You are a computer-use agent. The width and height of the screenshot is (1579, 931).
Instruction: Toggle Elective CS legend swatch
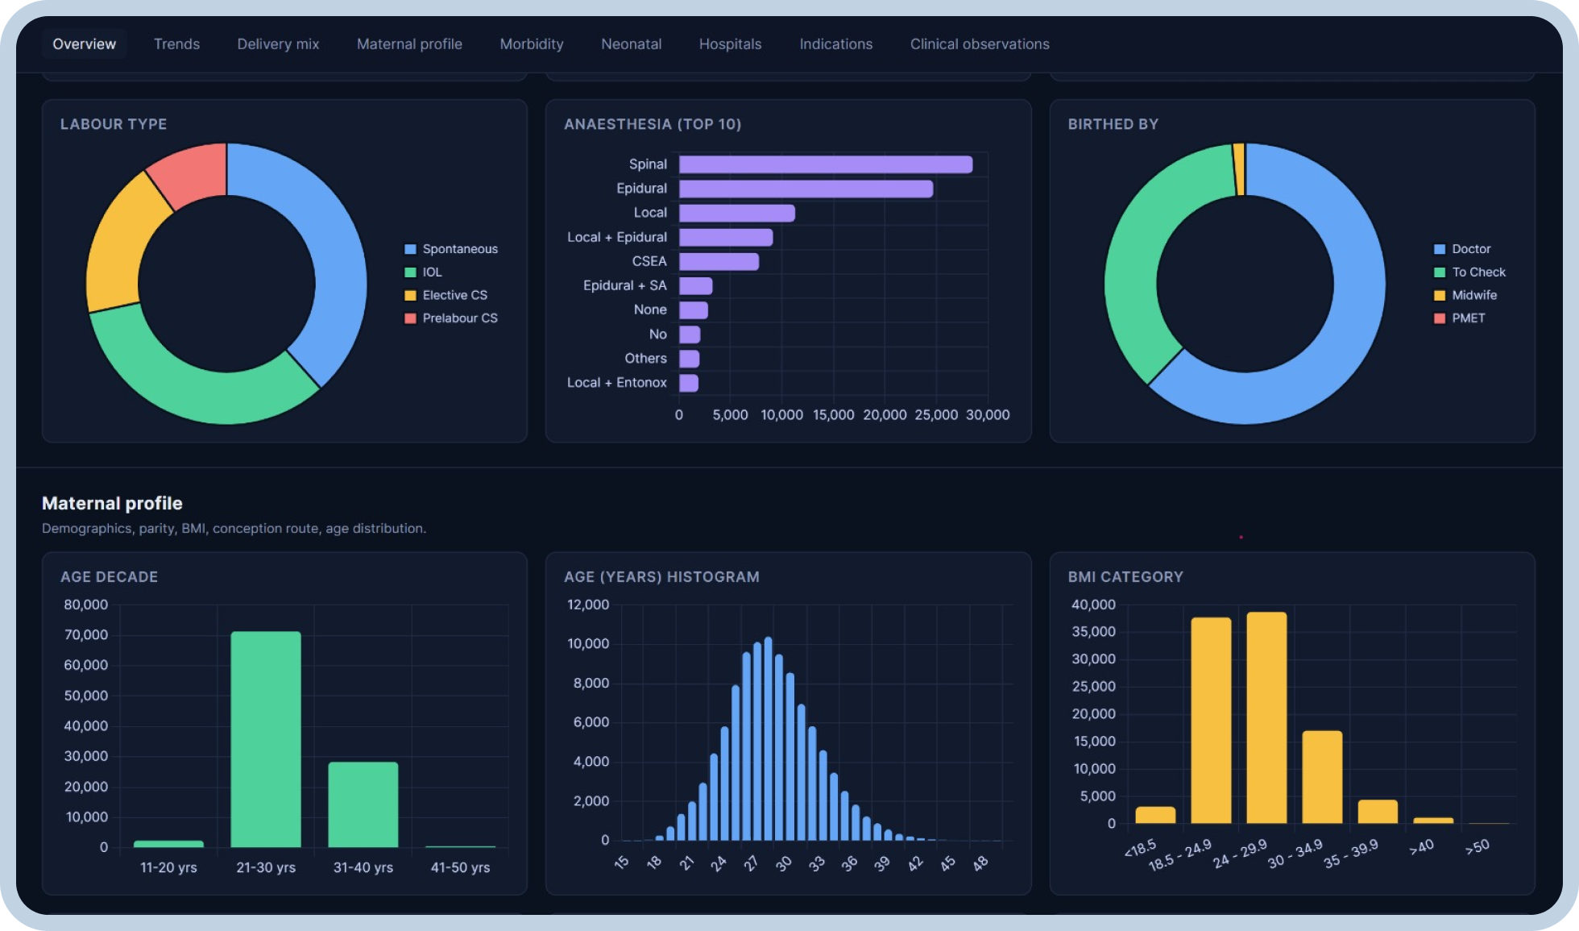pos(410,295)
